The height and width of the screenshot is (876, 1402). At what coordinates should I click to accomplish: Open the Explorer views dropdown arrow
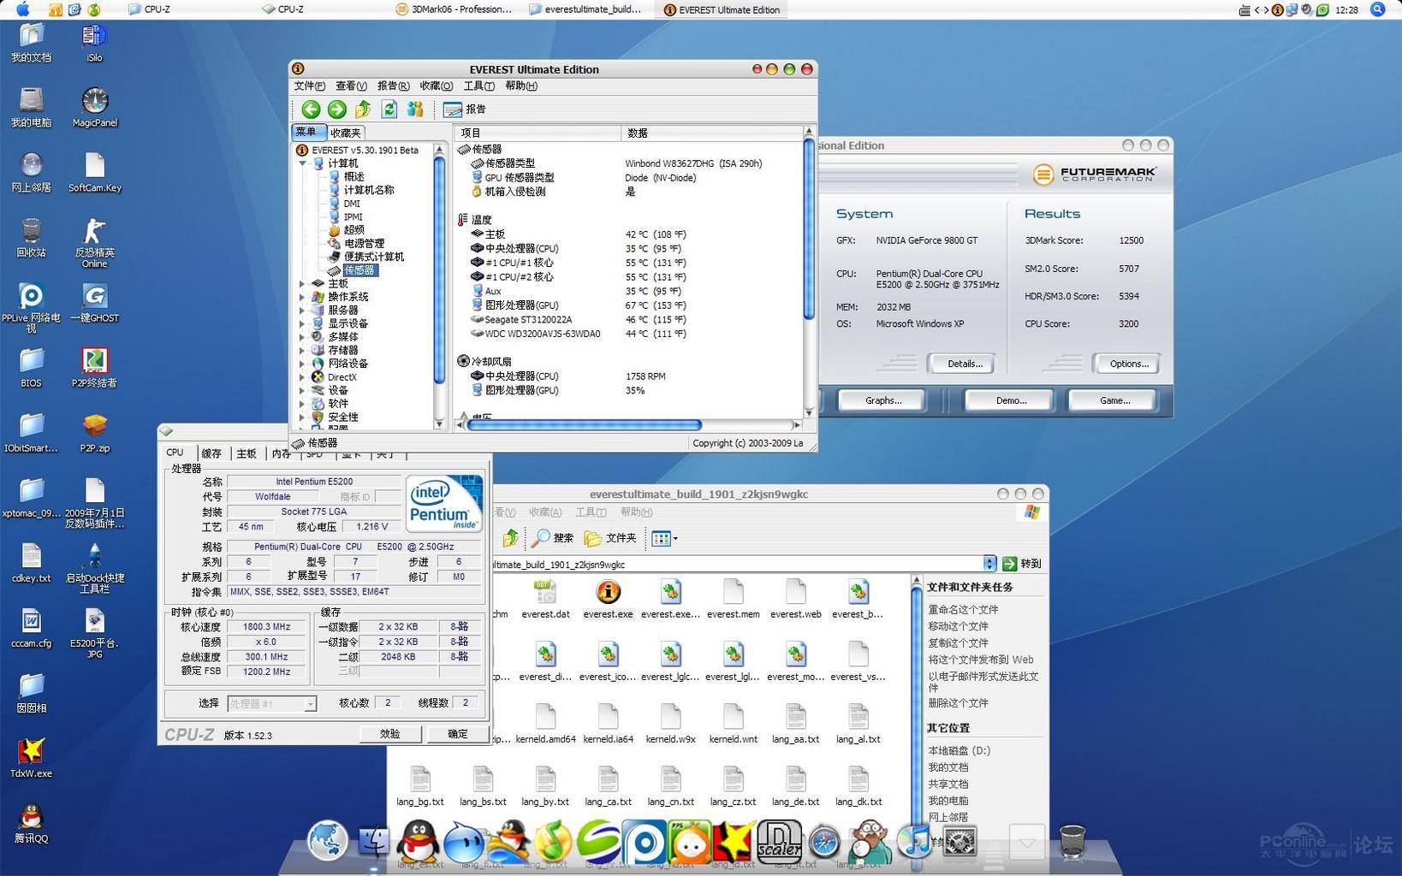675,539
